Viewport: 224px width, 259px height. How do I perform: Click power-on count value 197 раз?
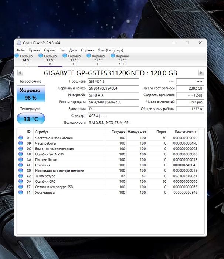coord(190,102)
